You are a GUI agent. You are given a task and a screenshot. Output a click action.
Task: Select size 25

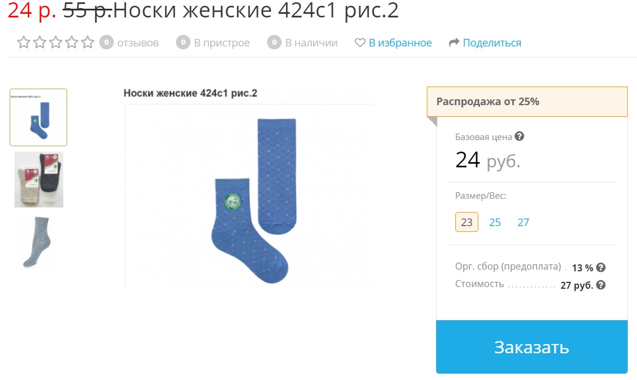tap(495, 223)
